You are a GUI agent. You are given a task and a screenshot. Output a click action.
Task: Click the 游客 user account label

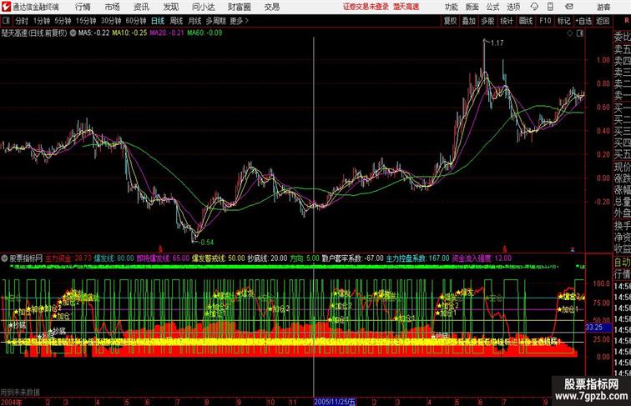[603, 7]
